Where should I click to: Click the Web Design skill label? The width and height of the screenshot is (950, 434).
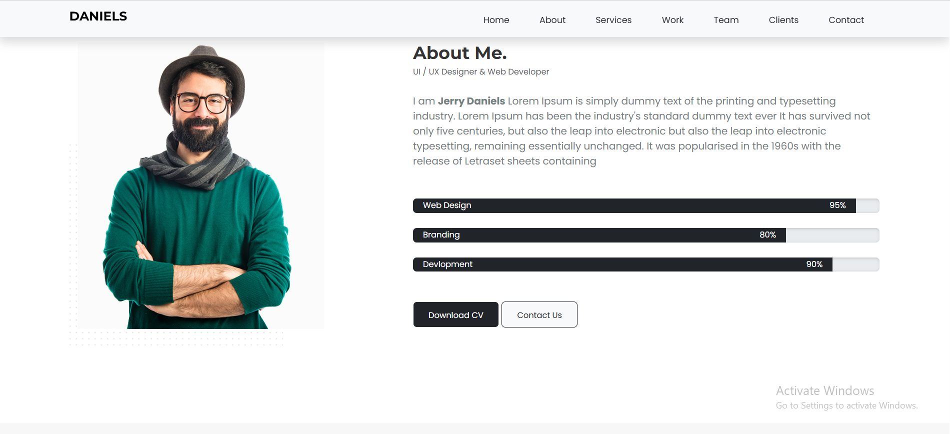coord(447,205)
